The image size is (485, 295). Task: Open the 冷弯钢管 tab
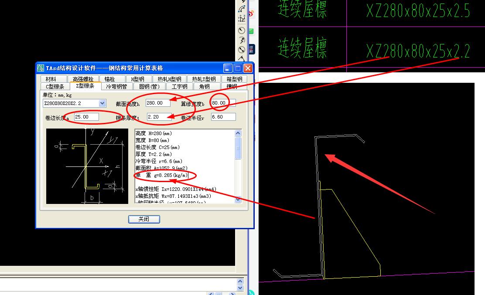(x=116, y=86)
